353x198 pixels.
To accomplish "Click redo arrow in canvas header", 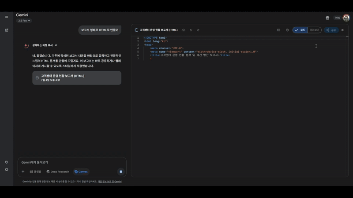I will [x=198, y=30].
